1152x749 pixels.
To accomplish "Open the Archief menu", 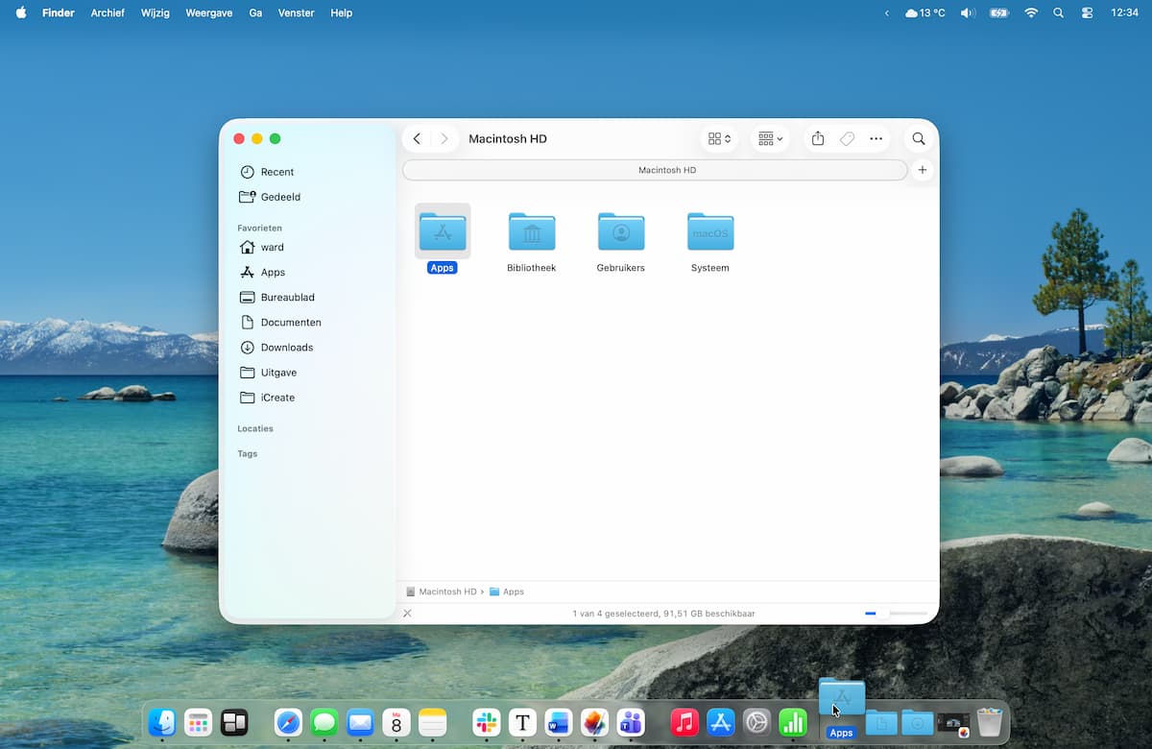I will pyautogui.click(x=108, y=13).
